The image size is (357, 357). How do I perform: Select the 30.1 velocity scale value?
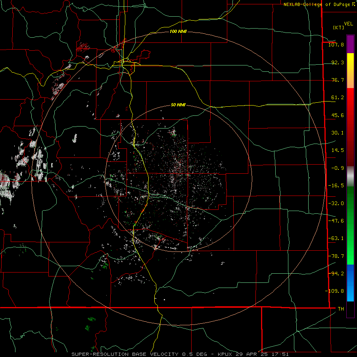pos(338,133)
